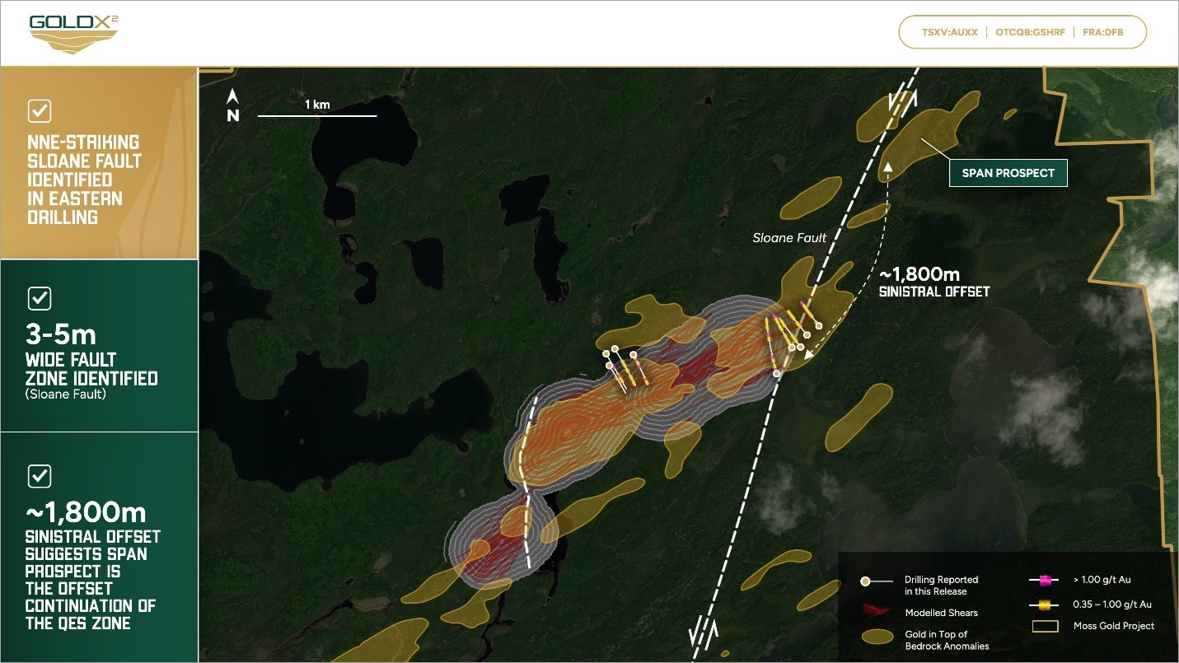Select the TSXV:AUXX ticker
The image size is (1179, 663).
click(x=949, y=33)
